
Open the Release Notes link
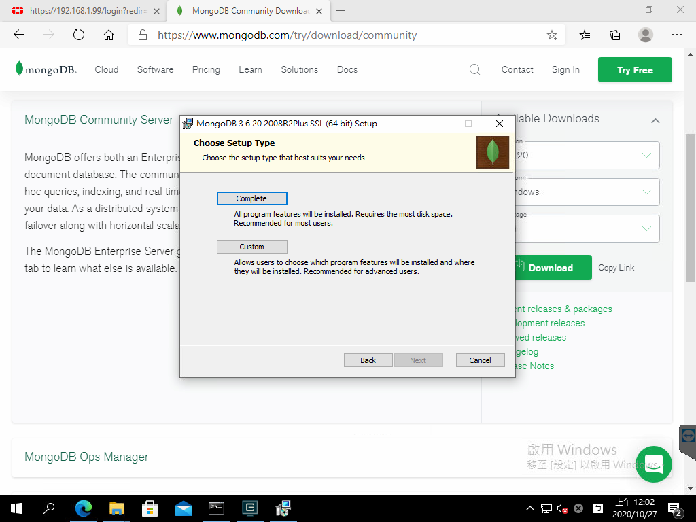[x=534, y=366]
